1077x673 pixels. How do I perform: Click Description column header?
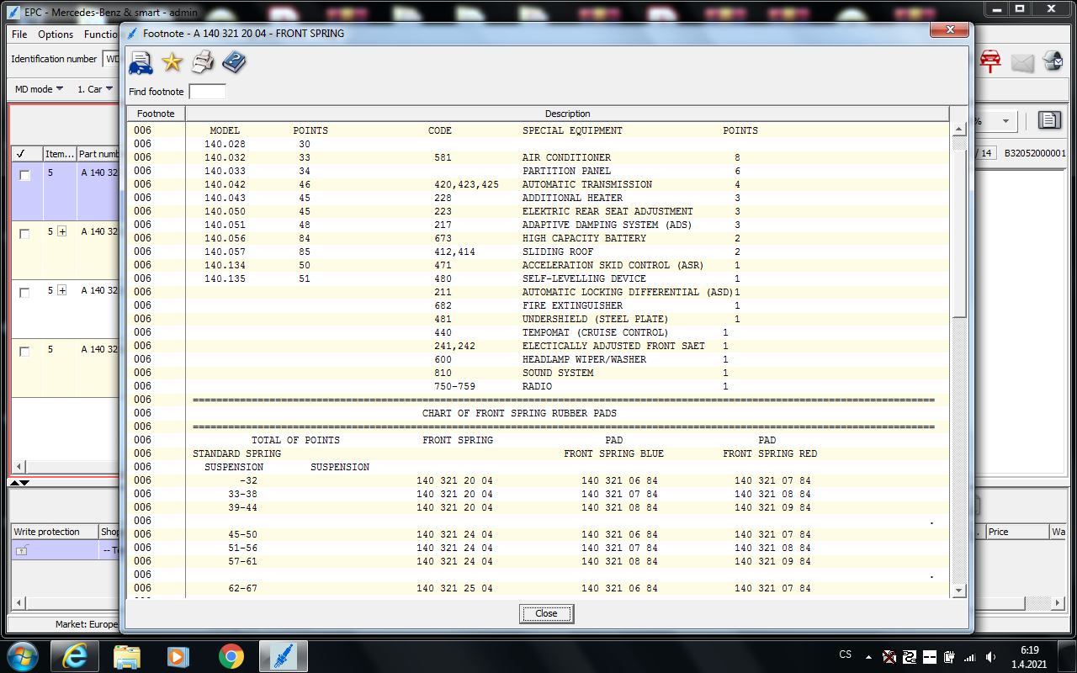(x=567, y=114)
